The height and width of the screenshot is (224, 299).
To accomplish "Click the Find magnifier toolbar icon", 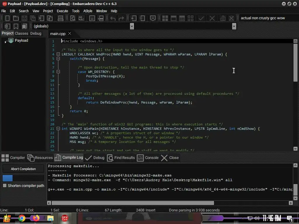I will [x=73, y=18].
